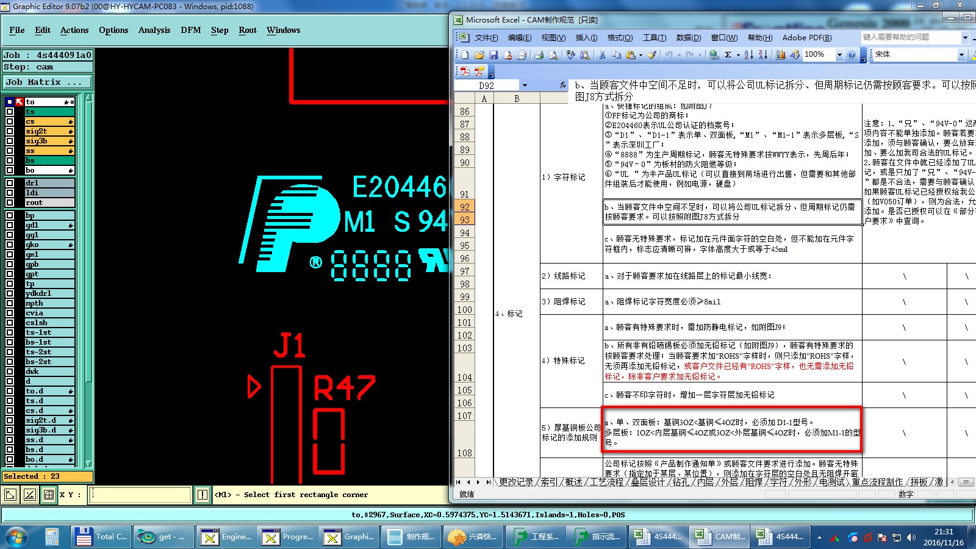Click the second Adobe PDF email icon
Image resolution: width=976 pixels, height=549 pixels.
tap(479, 71)
